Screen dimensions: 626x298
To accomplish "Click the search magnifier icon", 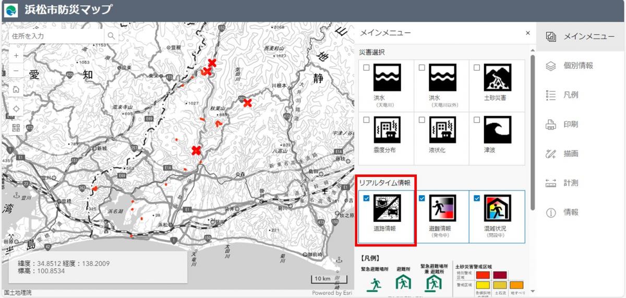I will pos(111,36).
